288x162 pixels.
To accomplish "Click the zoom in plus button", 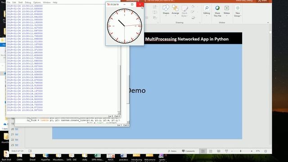I will tap(252, 151).
